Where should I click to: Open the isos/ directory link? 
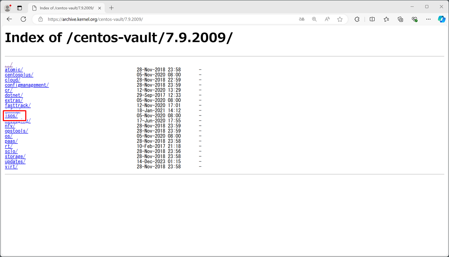click(11, 116)
